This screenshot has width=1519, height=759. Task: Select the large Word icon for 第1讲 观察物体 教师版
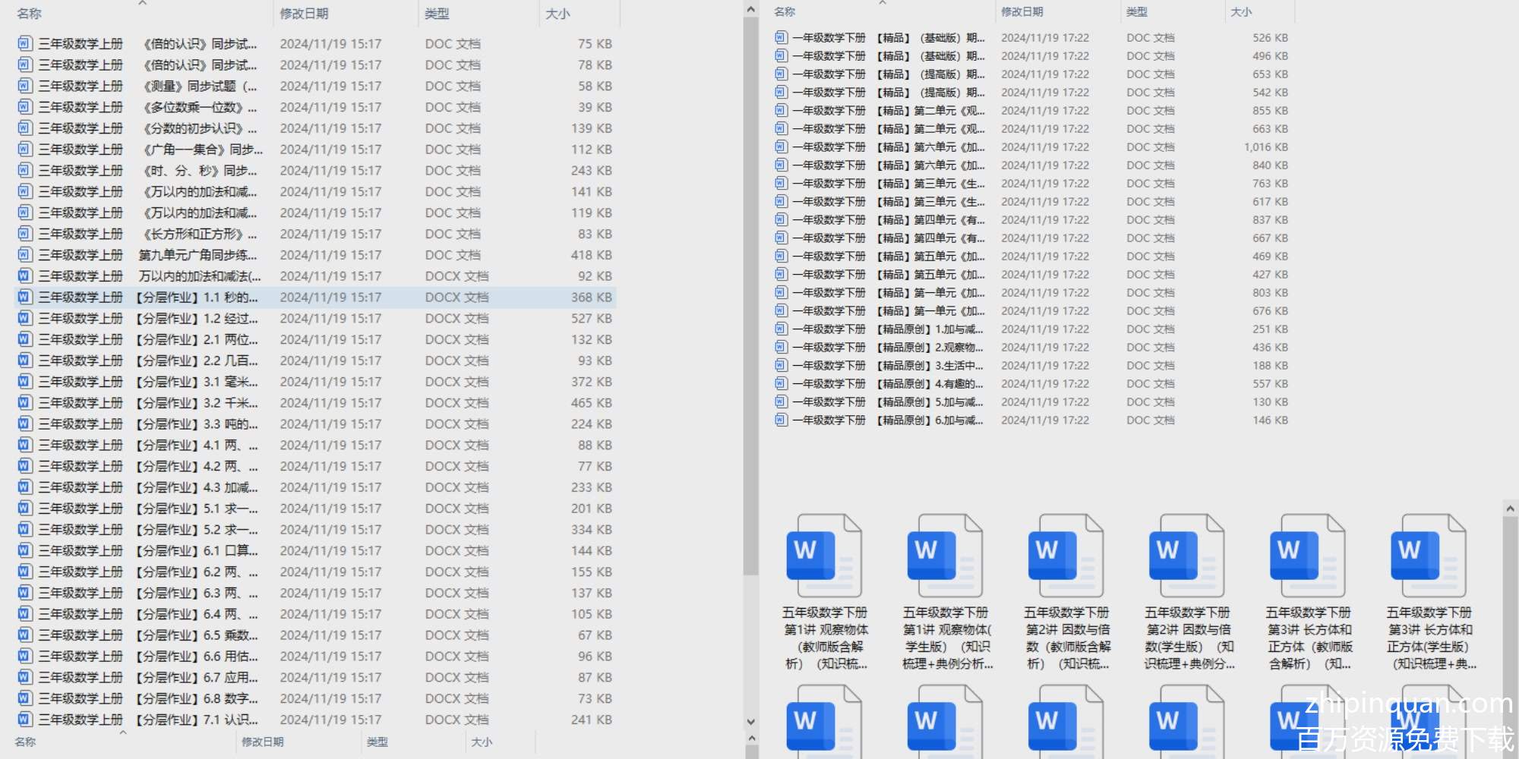826,556
